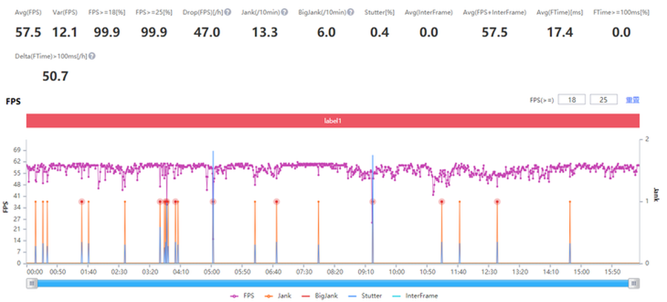Click the middle of the blue time range bar
667x302 pixels.
coord(332,283)
